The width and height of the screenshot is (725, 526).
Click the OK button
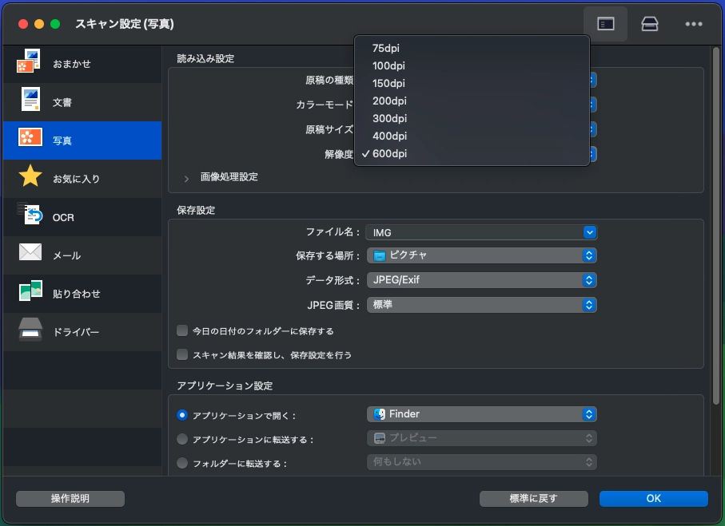653,498
